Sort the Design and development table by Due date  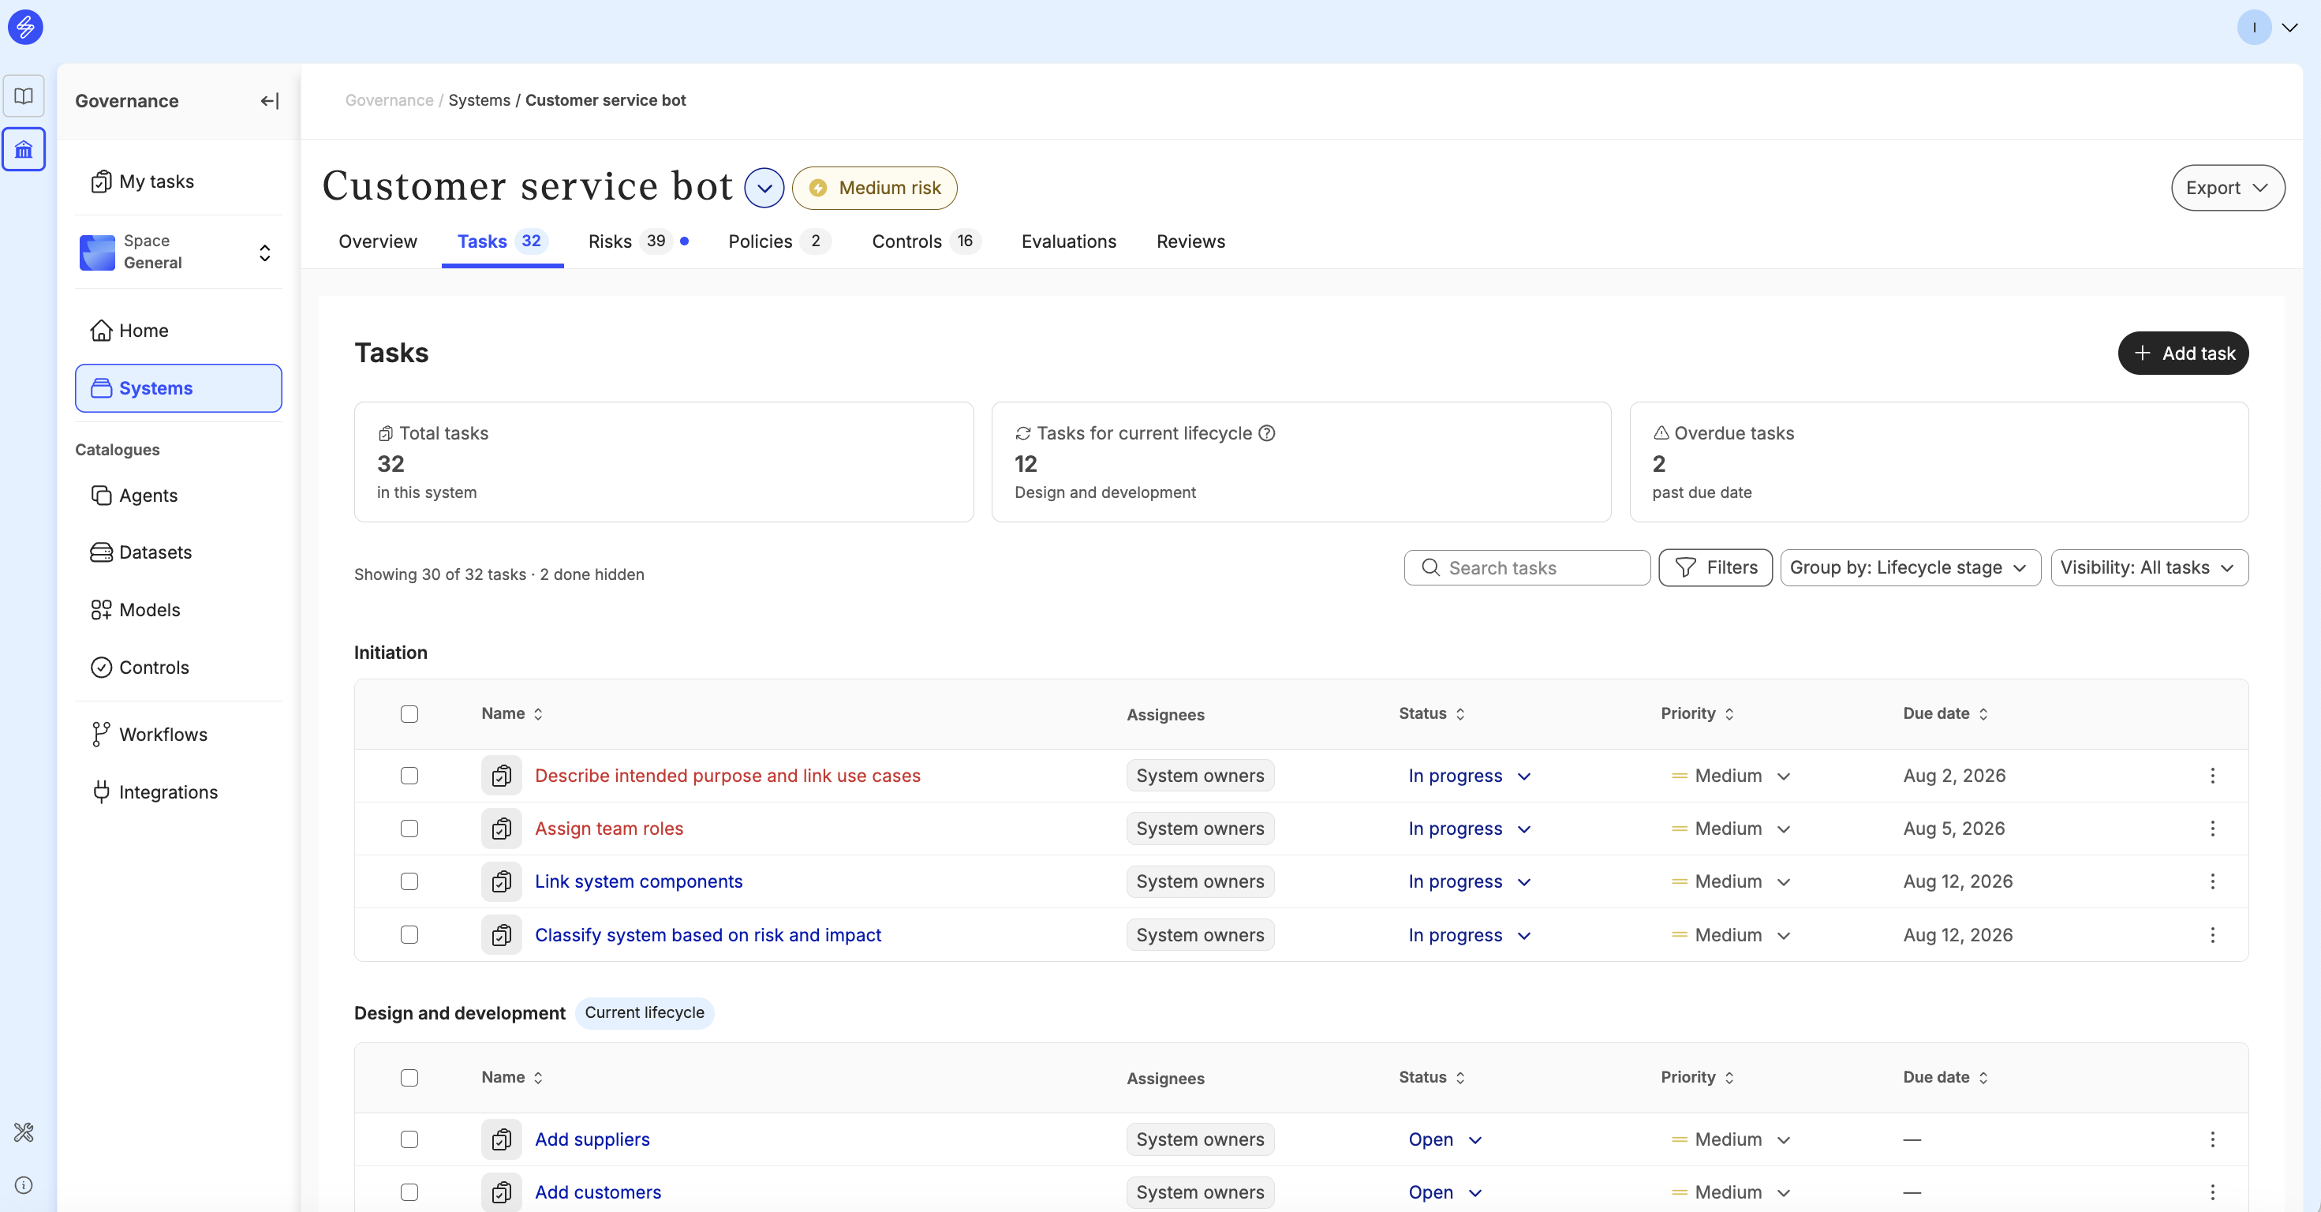click(1946, 1078)
